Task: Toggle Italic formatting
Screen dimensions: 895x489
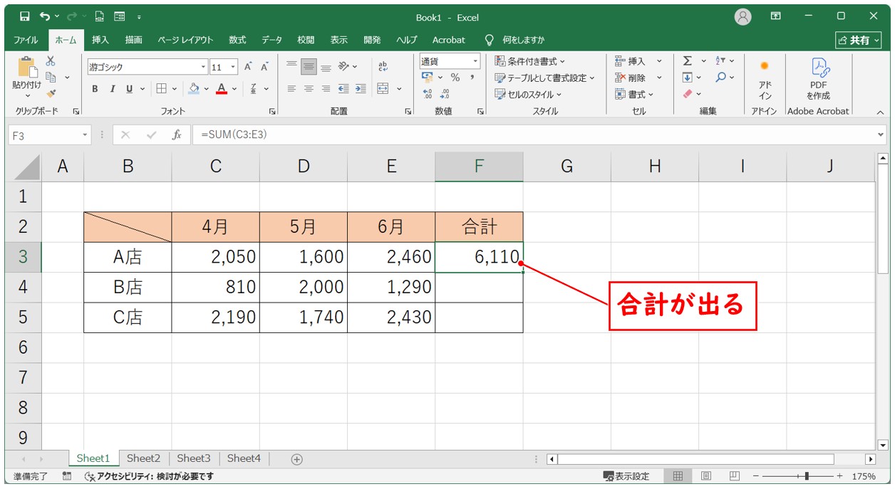Action: pyautogui.click(x=112, y=89)
